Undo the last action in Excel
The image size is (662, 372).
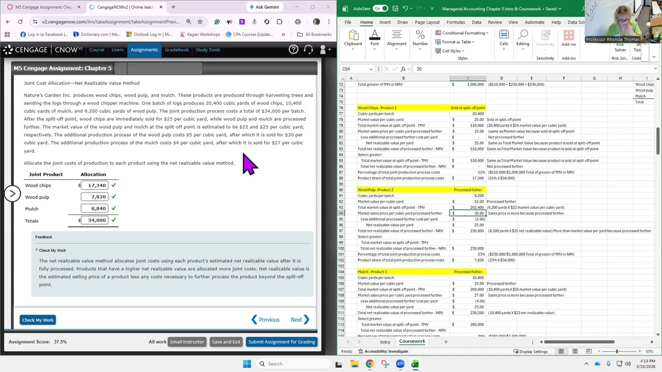pos(406,9)
